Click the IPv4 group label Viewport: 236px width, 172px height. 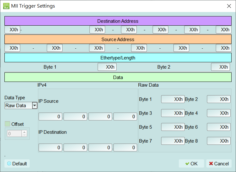42,85
